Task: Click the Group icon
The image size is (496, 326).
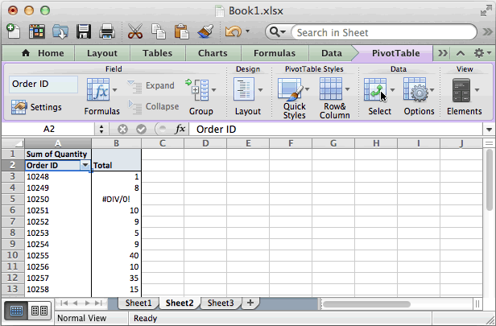Action: tap(197, 90)
